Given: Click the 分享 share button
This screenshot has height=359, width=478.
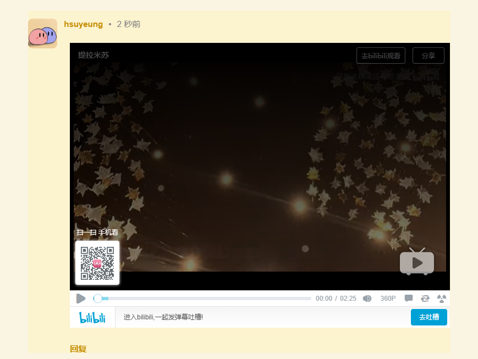Looking at the screenshot, I should (x=428, y=56).
